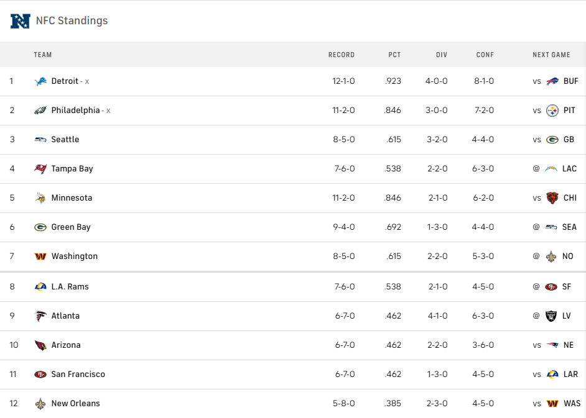Click the PCT column header
The width and height of the screenshot is (586, 418).
click(394, 55)
